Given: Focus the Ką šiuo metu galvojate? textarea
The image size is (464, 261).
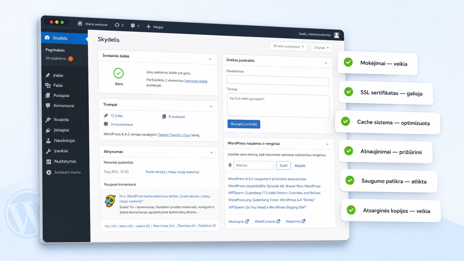Looking at the screenshot, I should (x=278, y=106).
